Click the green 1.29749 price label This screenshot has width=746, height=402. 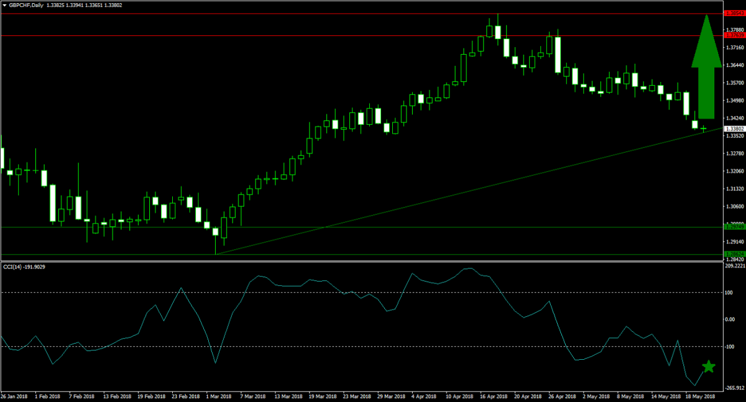[734, 227]
